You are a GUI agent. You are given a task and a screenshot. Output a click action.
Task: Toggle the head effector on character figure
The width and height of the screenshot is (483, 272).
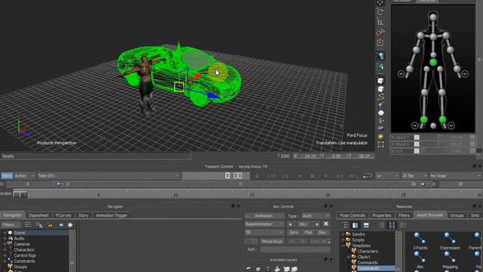[433, 17]
